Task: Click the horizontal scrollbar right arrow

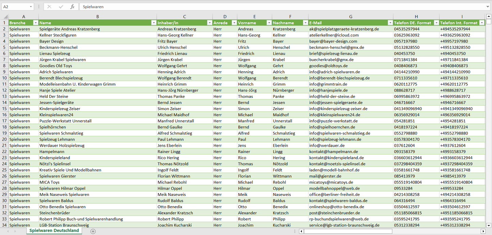Action: coord(483,231)
